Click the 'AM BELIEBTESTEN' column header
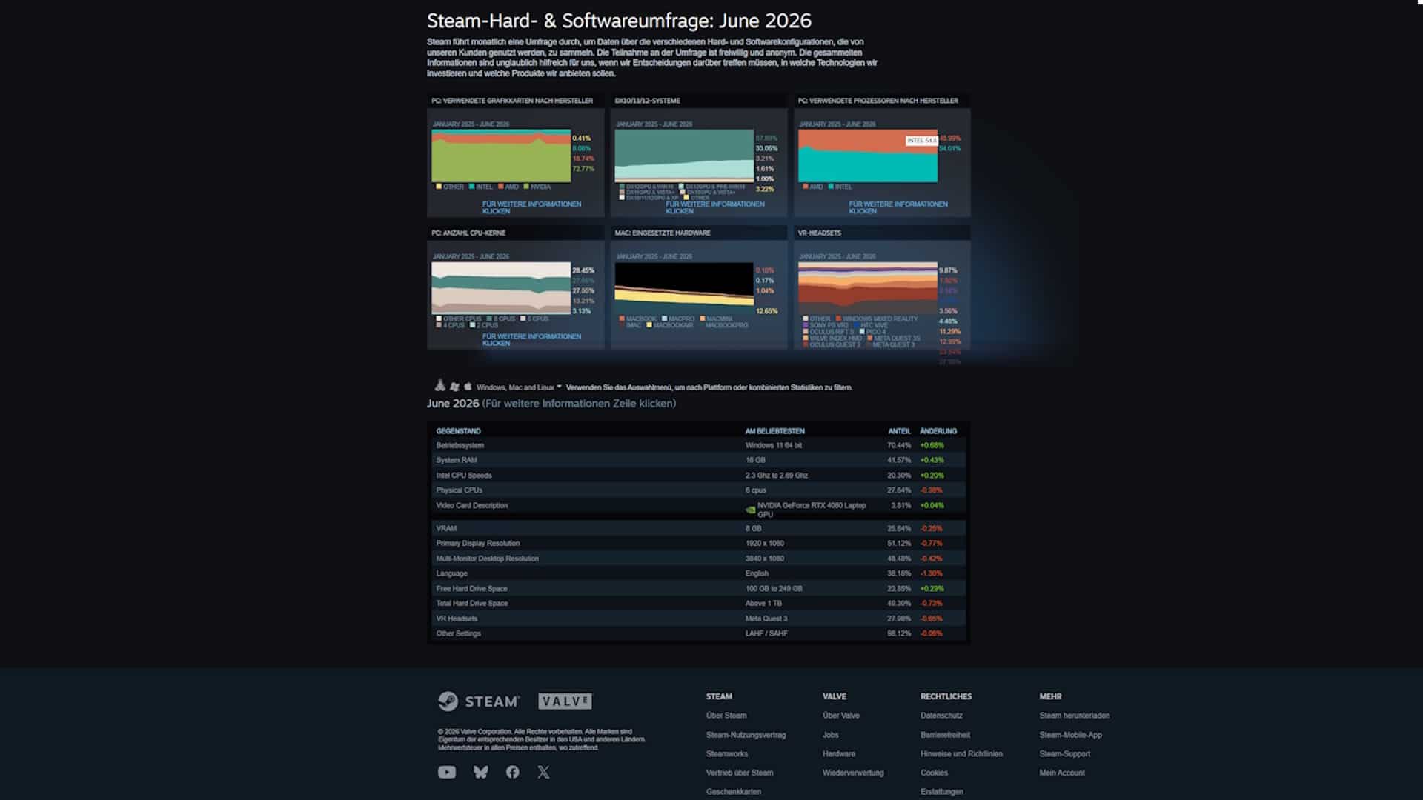This screenshot has width=1423, height=800. (x=774, y=431)
